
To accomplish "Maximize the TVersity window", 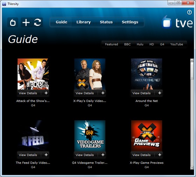I will point(178,3).
